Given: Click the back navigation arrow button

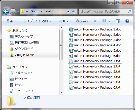Looking at the screenshot, I should pyautogui.click(x=6, y=12).
